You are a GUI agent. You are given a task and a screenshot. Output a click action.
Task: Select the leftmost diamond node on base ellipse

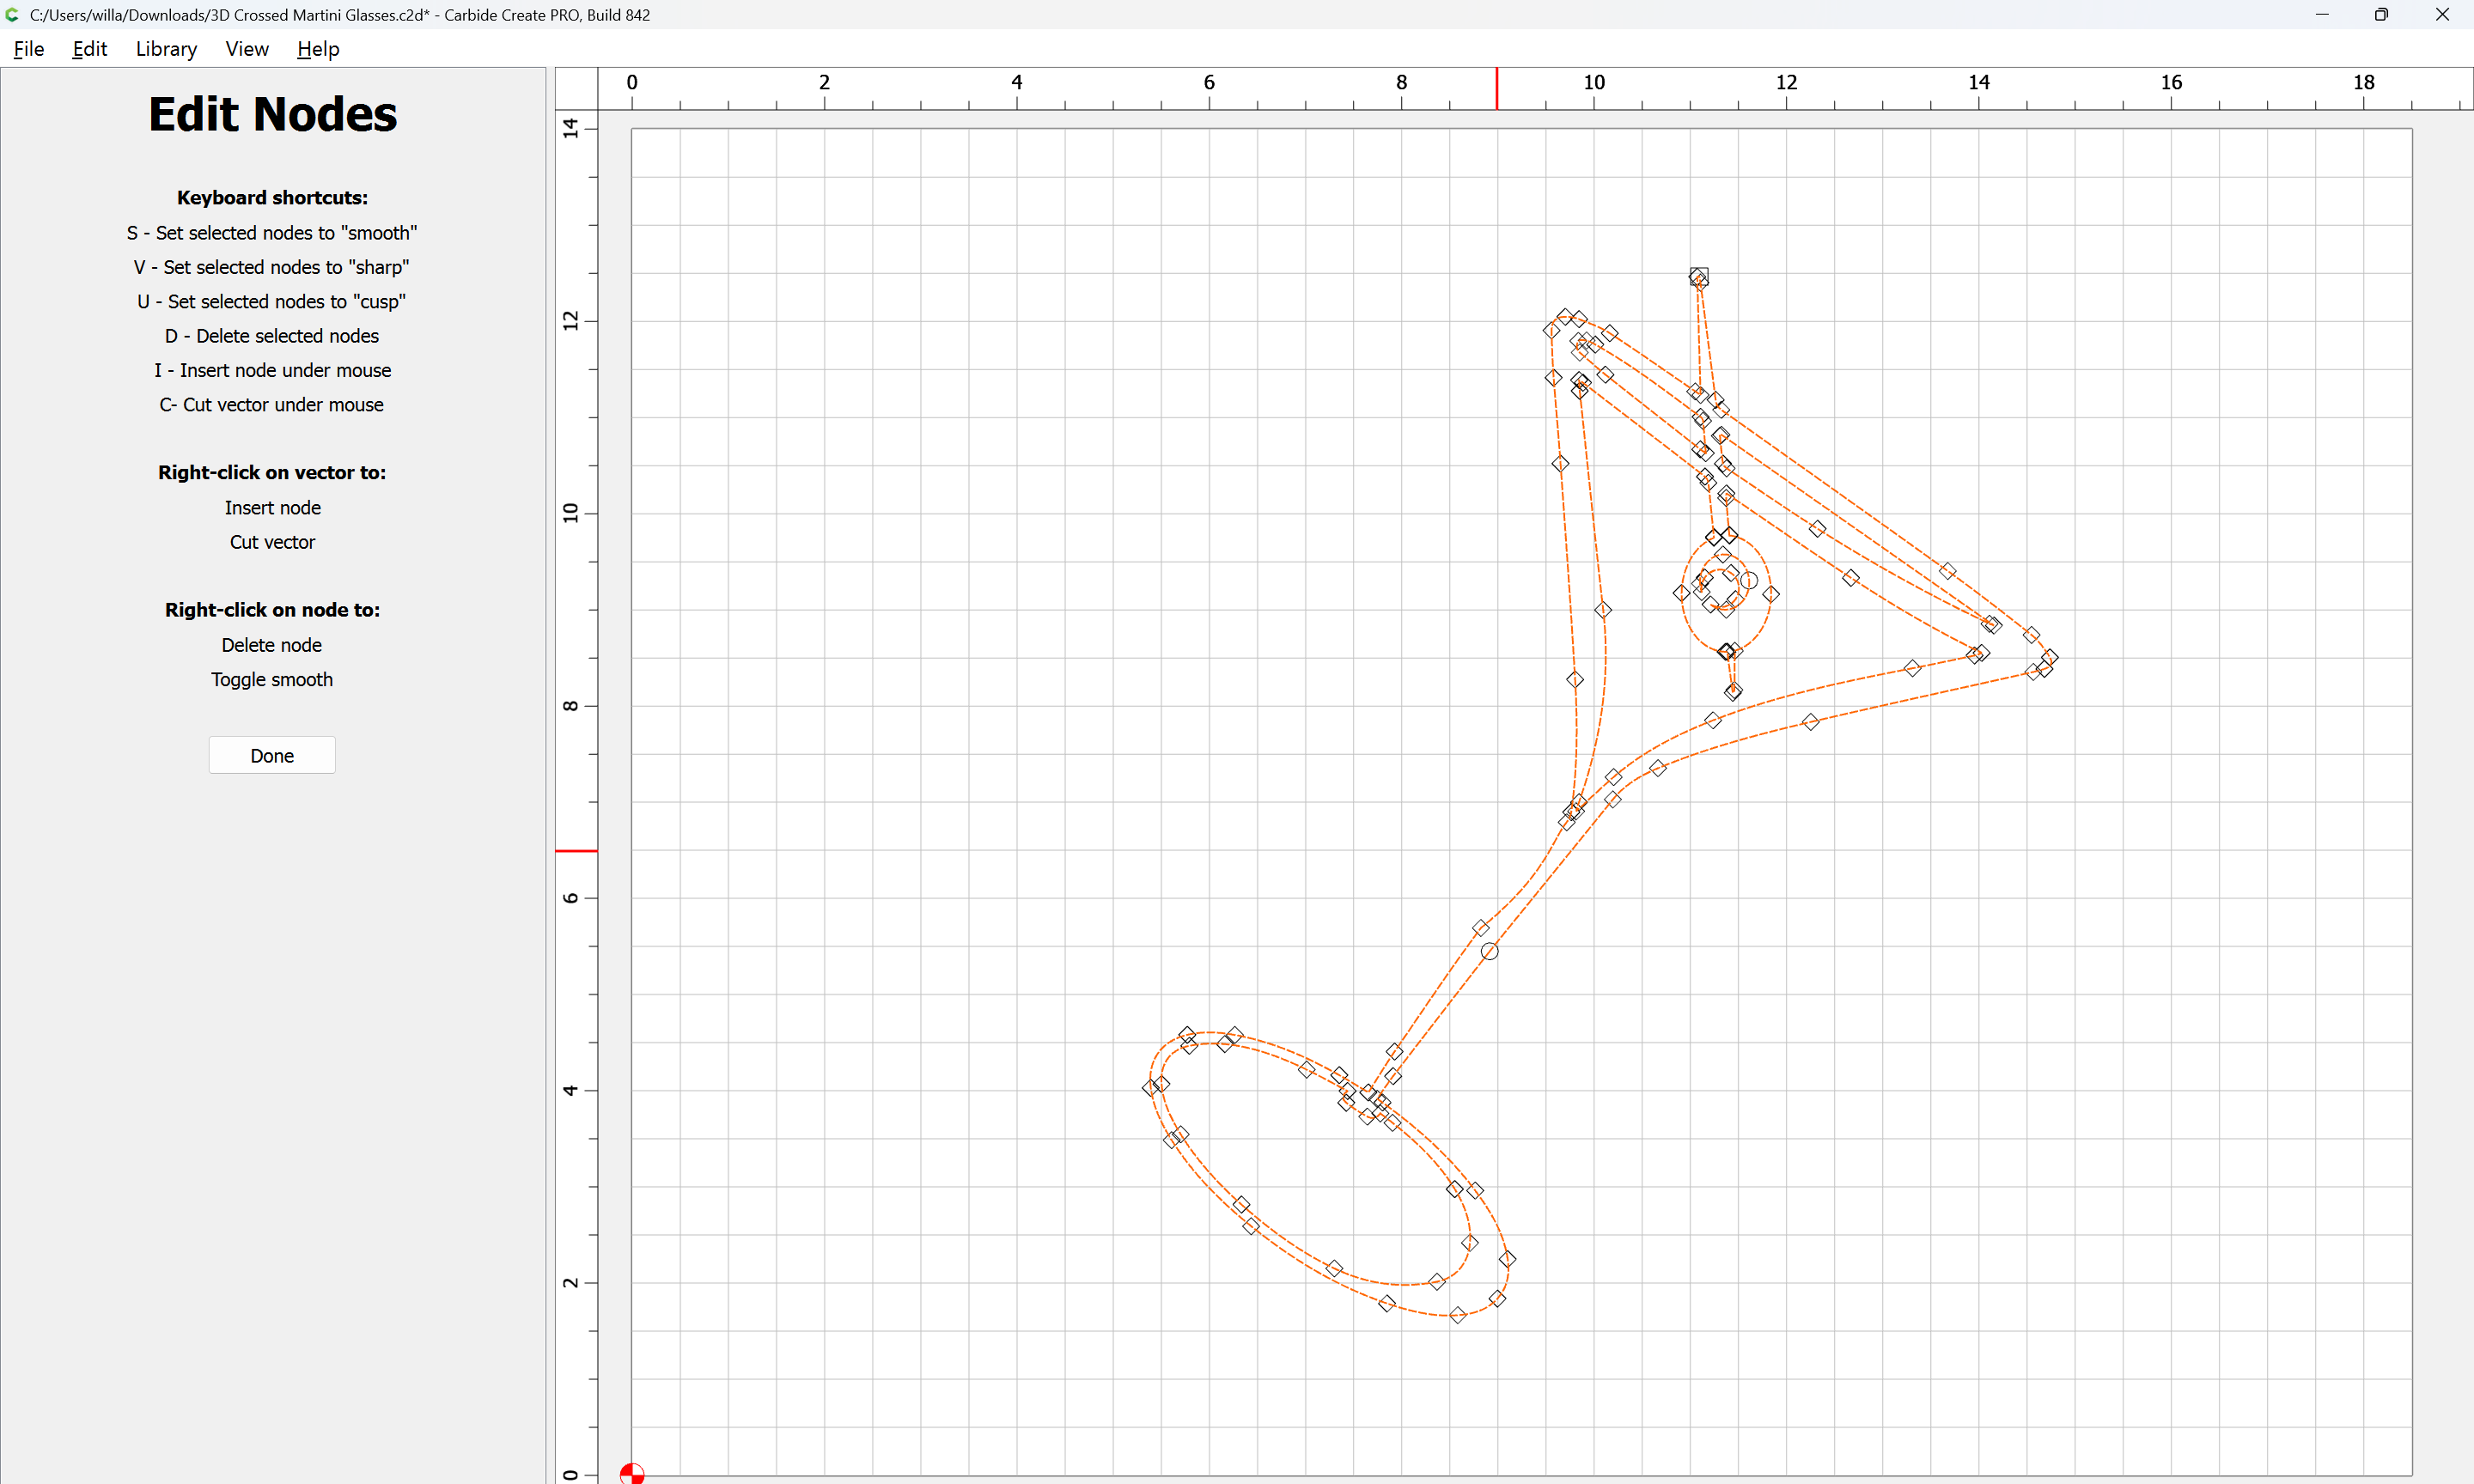(x=1151, y=1088)
